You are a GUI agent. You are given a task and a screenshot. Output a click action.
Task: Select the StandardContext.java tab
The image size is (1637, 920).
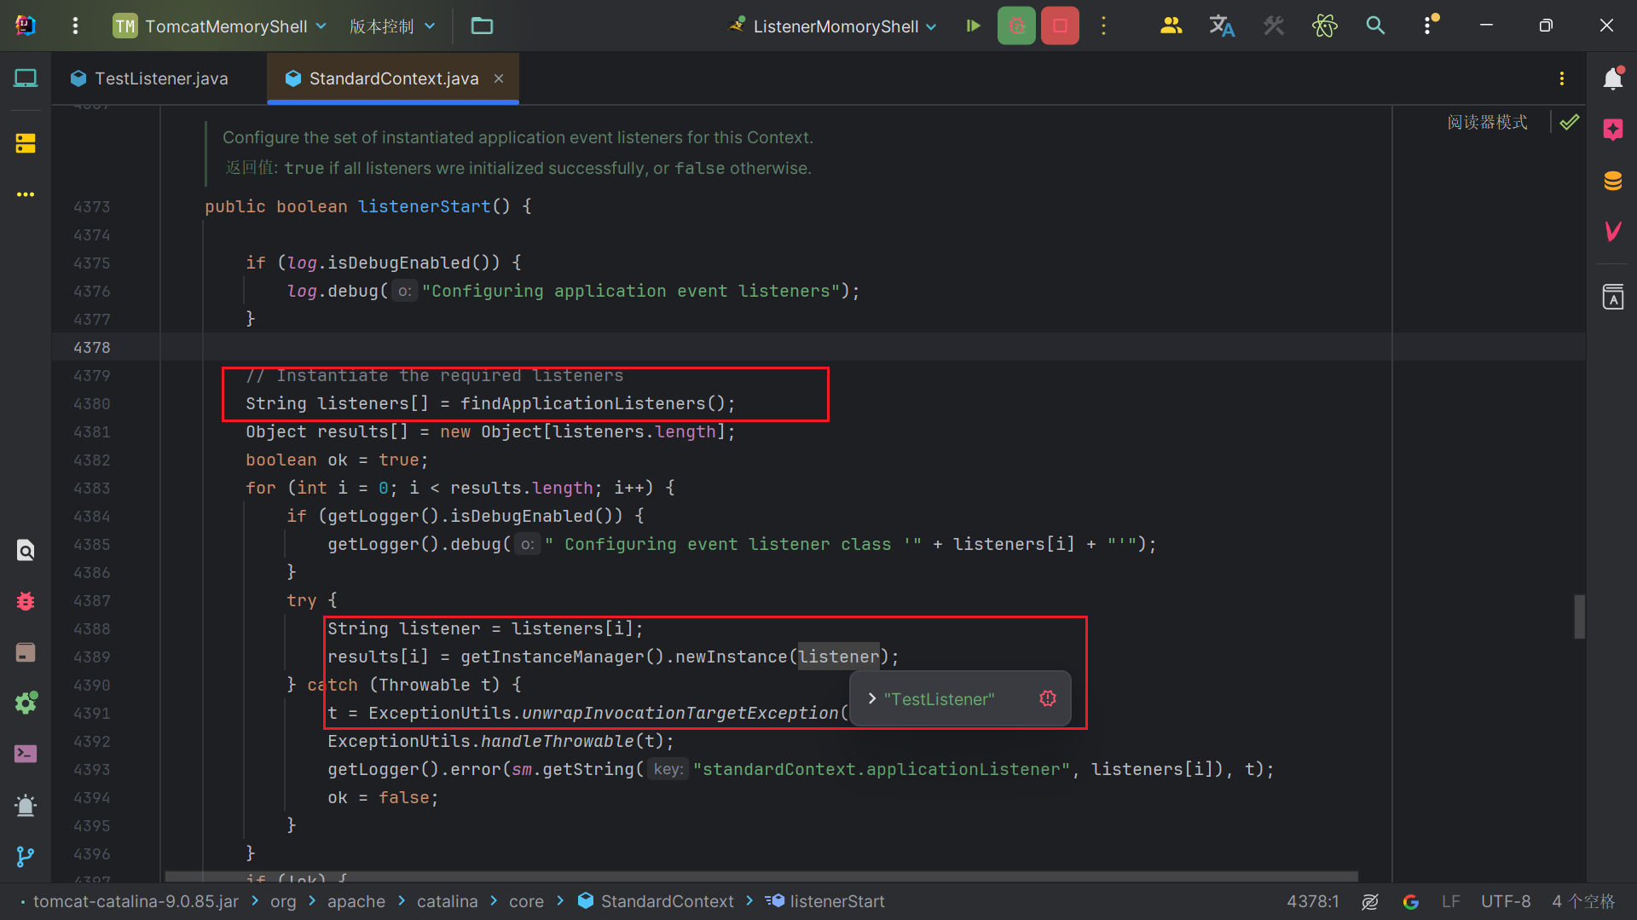[x=393, y=78]
